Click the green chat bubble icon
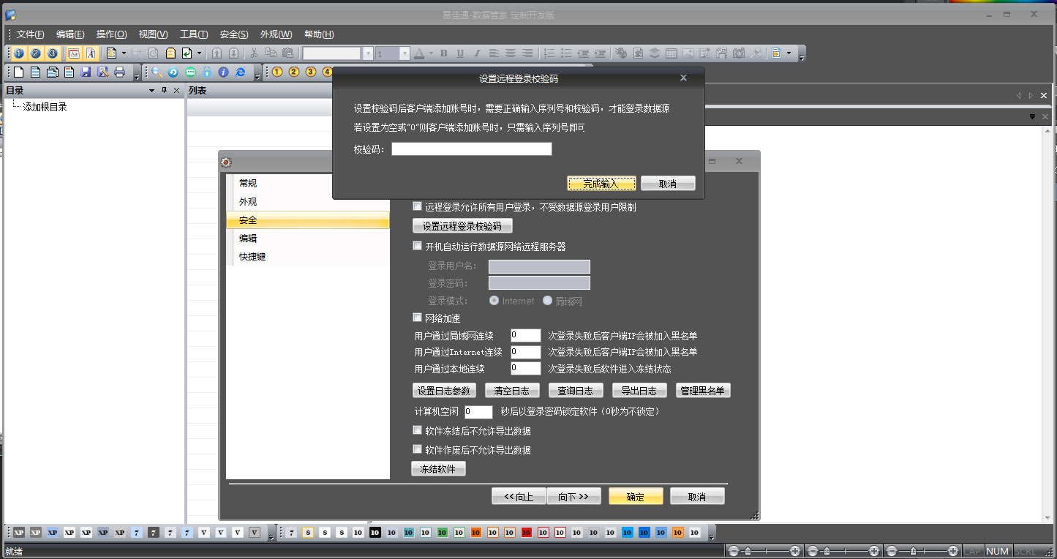Viewport: 1057px width, 559px height. (190, 72)
